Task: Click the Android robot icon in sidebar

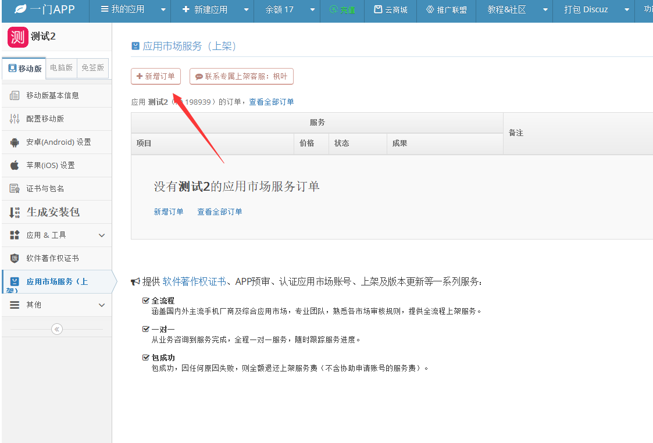Action: (15, 142)
